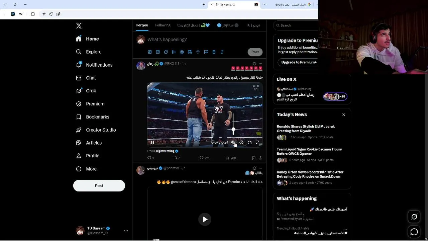Screen dimensions: 428x241
Task: Dismiss Today's News panel
Action: [344, 114]
